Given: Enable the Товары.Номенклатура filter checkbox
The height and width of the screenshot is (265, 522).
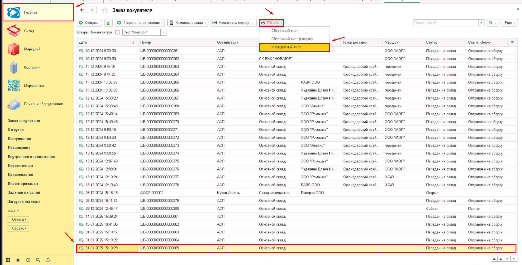Looking at the screenshot, I should (x=117, y=32).
